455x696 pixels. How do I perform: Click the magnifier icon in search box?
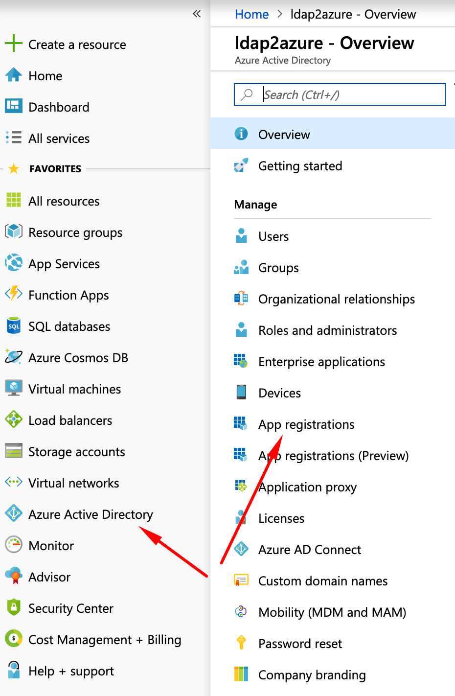(247, 94)
